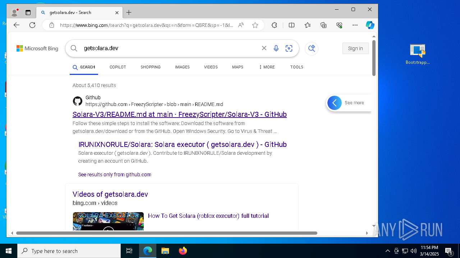Viewport: 460px width, 258px height.
Task: Open the Bootstrapper desktop shortcut
Action: 418,54
